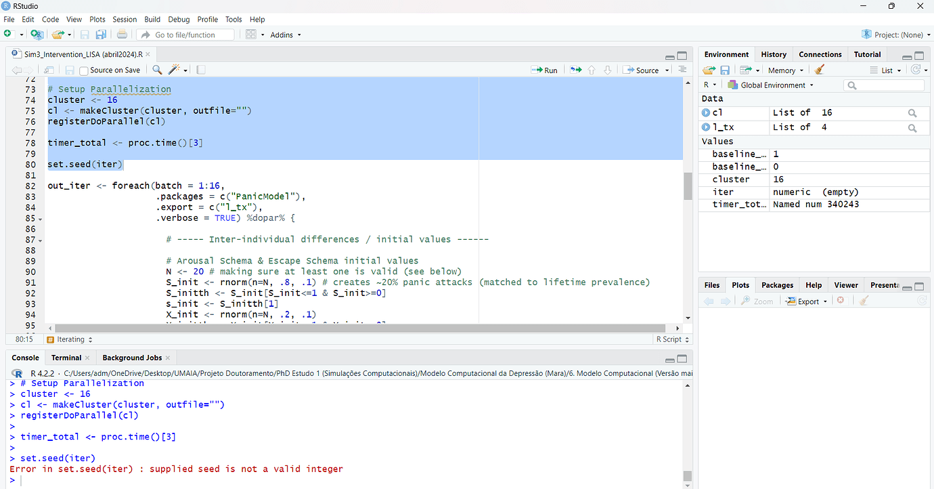Open find and replace with the magnifier icon
The height and width of the screenshot is (489, 934).
[156, 70]
